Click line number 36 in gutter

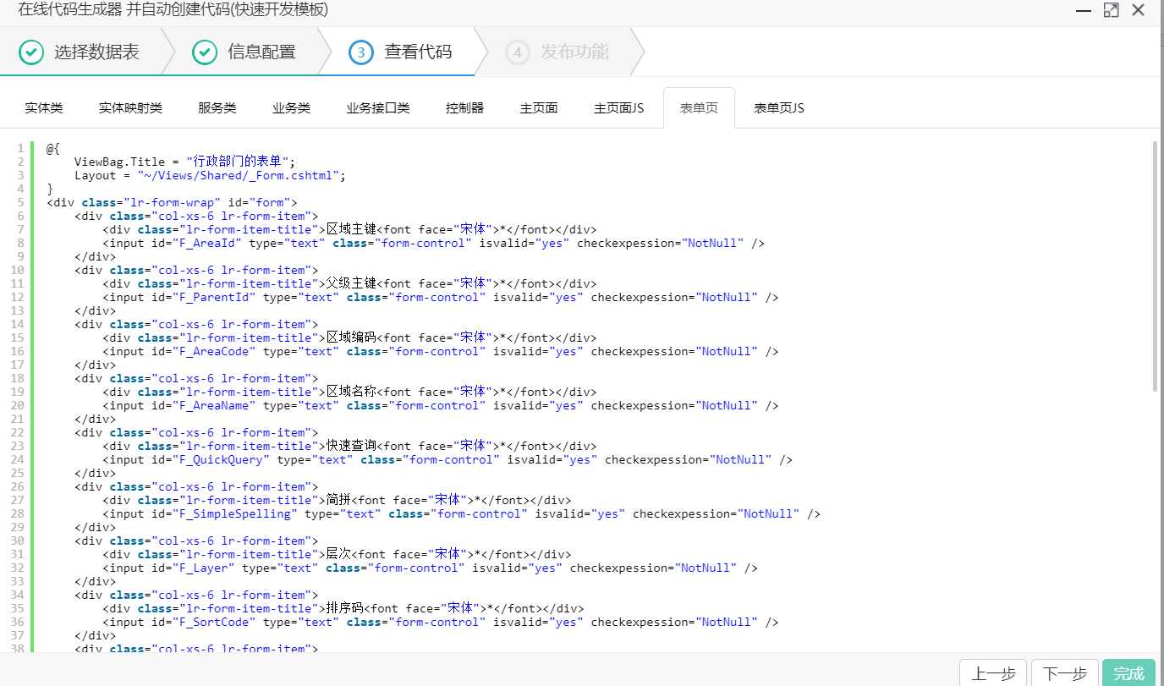pyautogui.click(x=18, y=622)
